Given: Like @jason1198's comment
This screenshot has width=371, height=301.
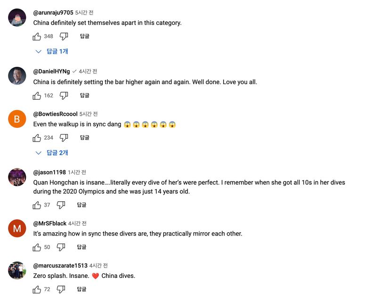Looking at the screenshot, I should click(x=37, y=205).
